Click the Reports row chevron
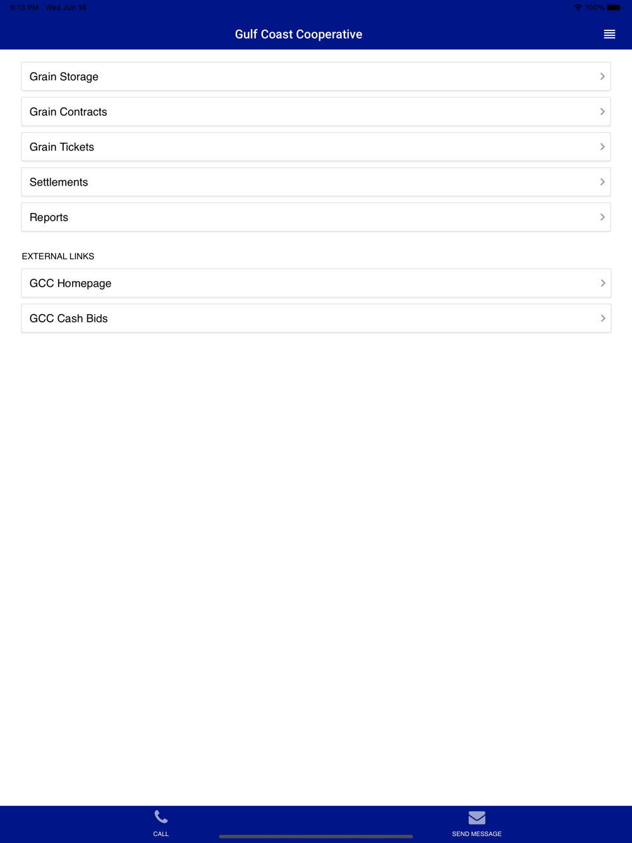This screenshot has width=632, height=843. tap(602, 217)
